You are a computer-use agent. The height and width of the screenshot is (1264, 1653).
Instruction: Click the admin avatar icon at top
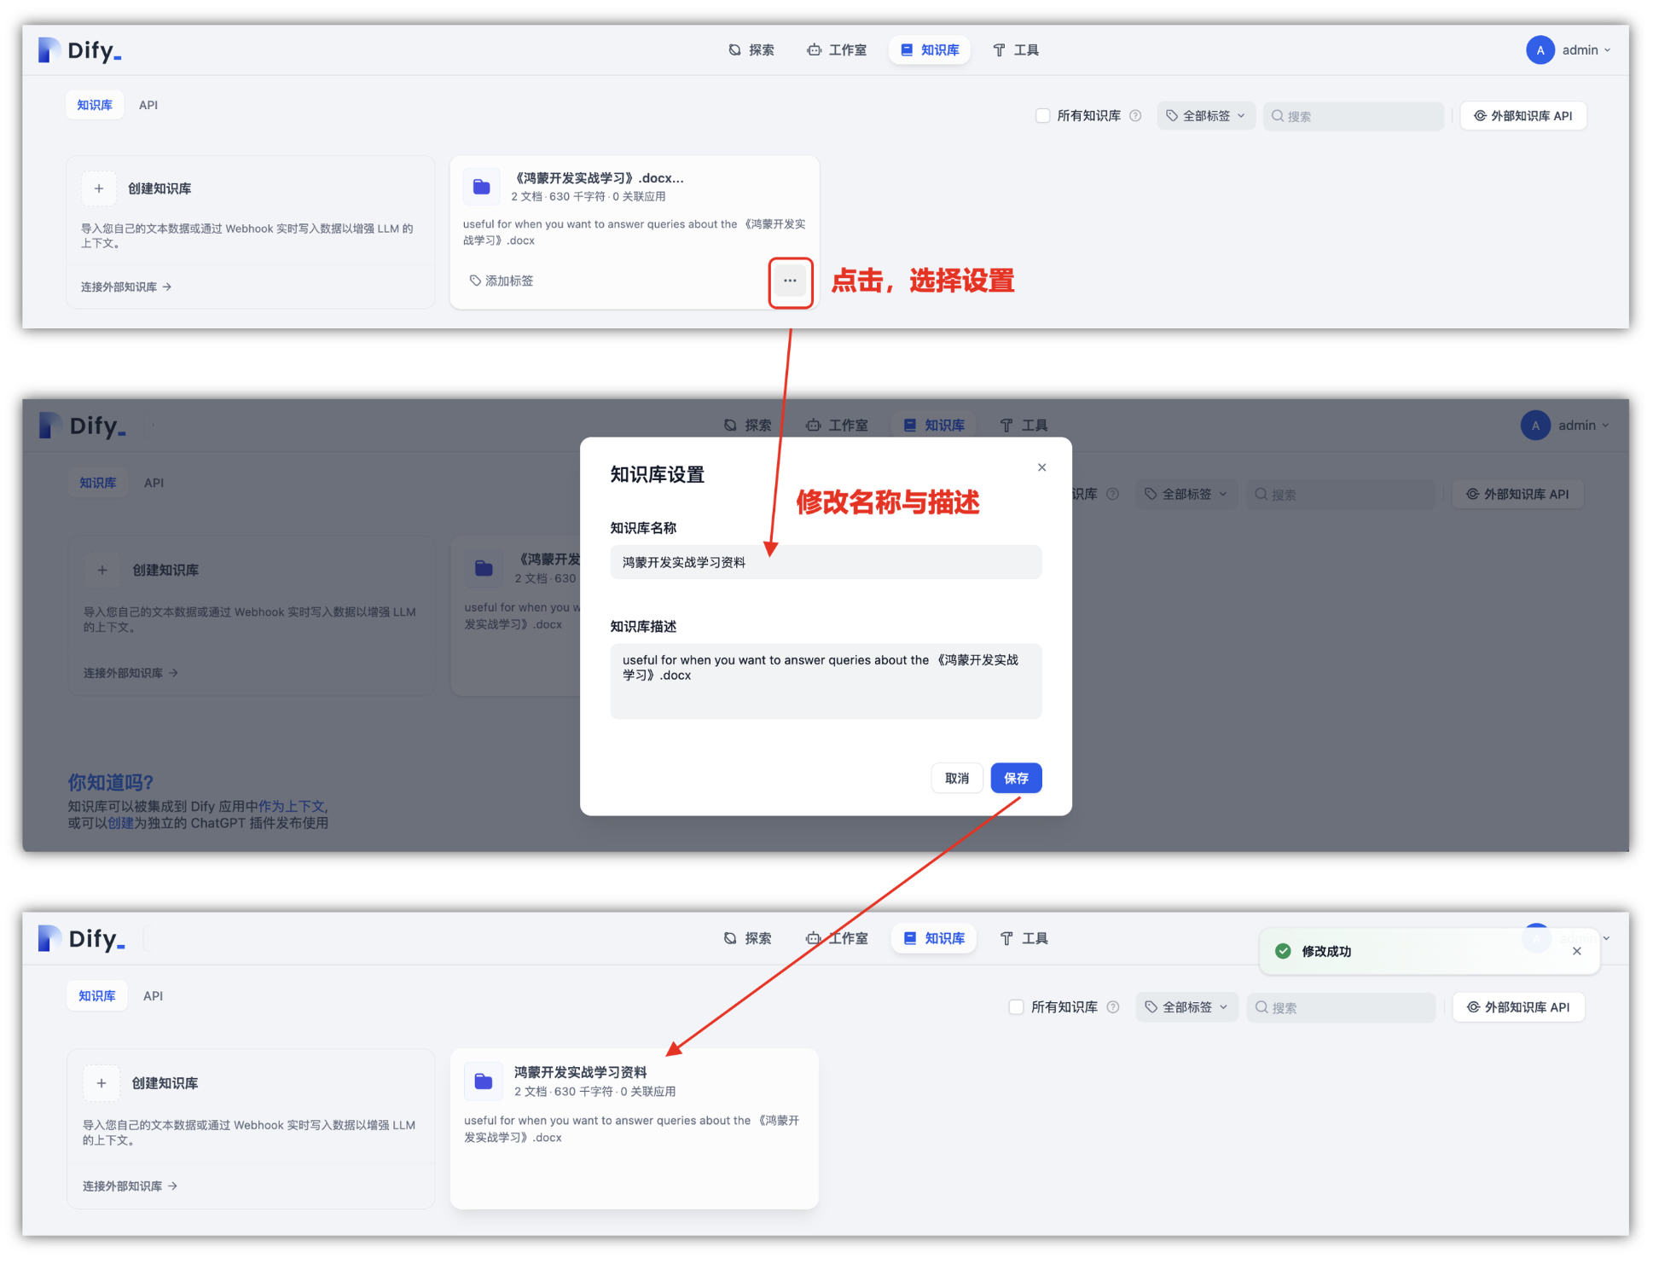click(x=1540, y=50)
